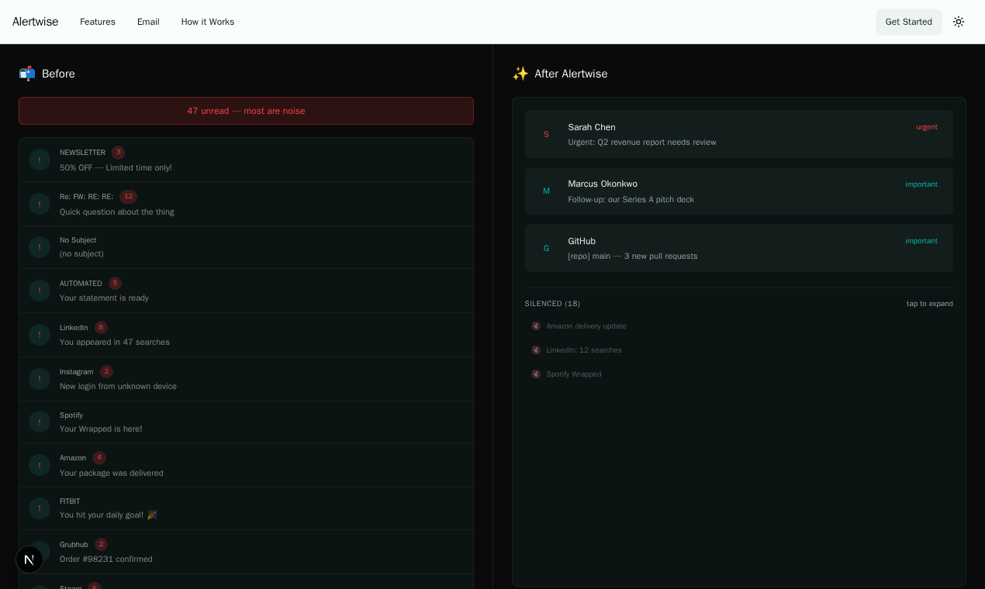Click the SILENCED (18) header
Screen dimensions: 985x589
click(x=552, y=304)
